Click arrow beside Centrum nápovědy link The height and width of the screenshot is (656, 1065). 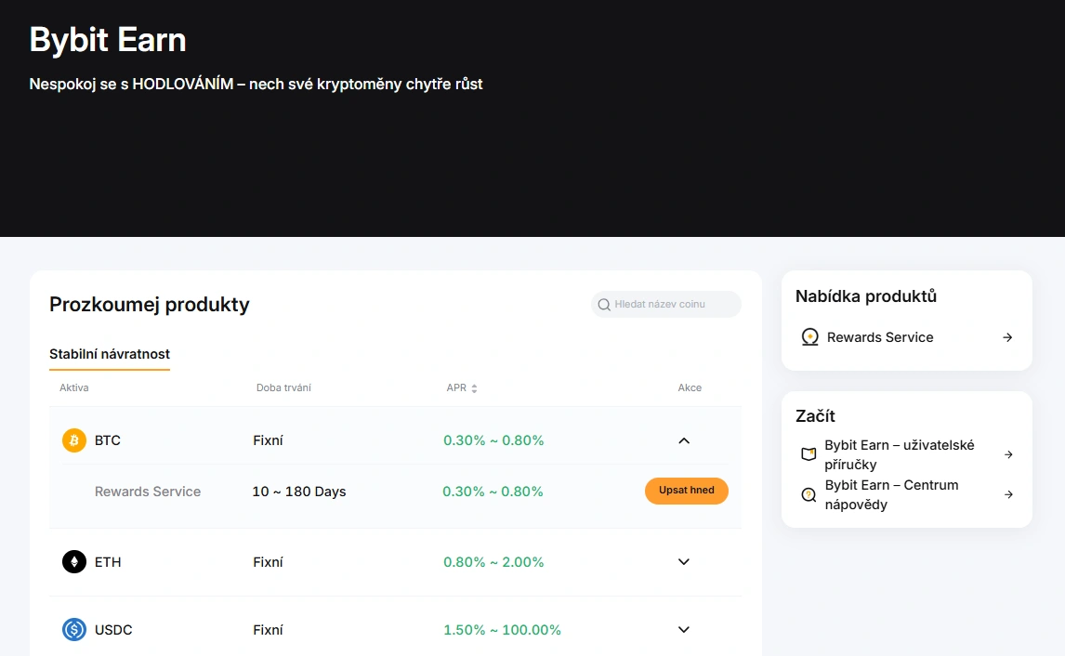(1008, 494)
